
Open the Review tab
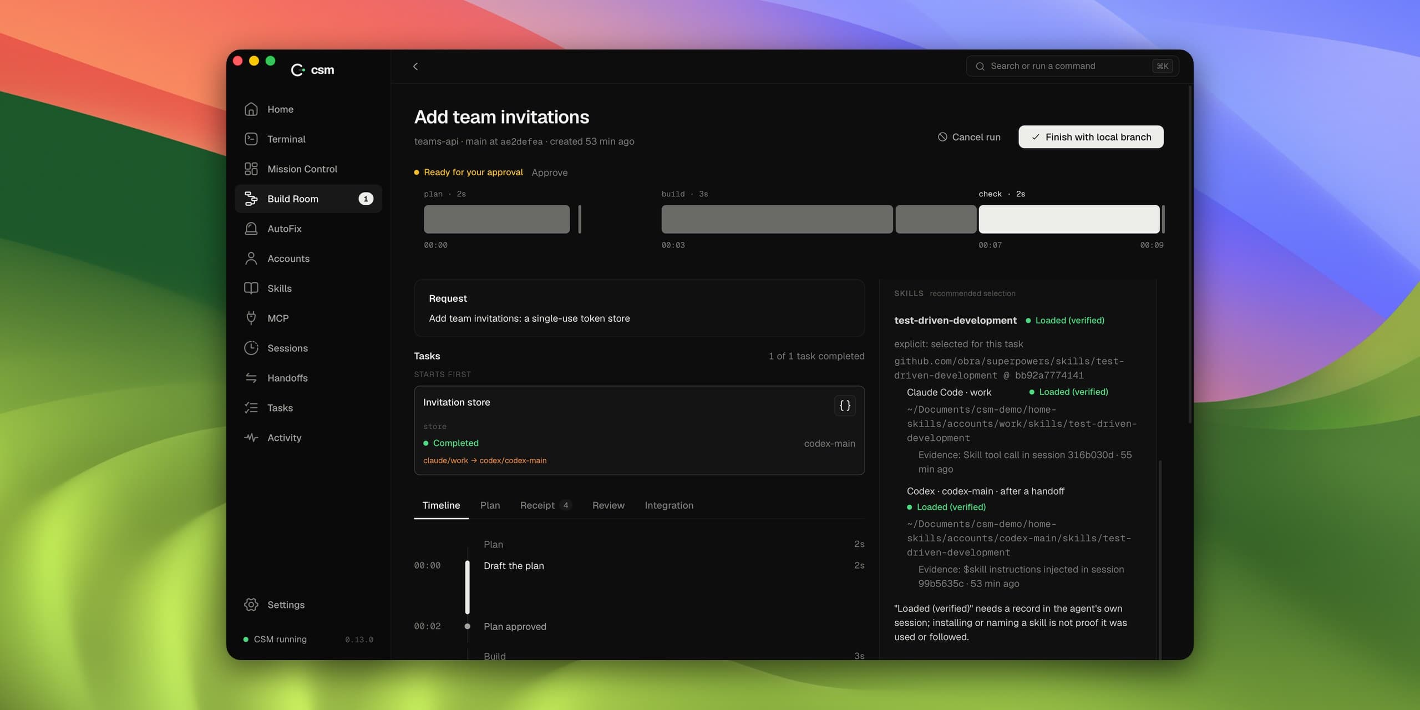pyautogui.click(x=608, y=505)
